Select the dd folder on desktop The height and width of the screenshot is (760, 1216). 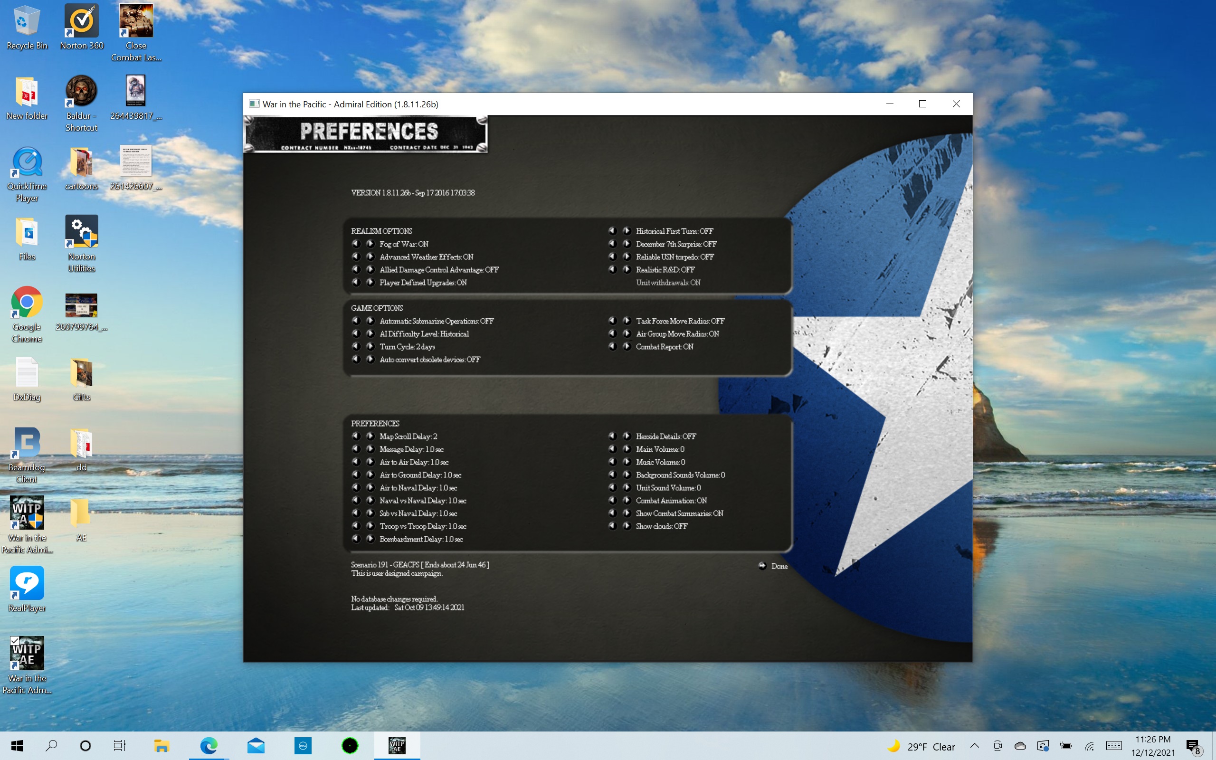(81, 450)
